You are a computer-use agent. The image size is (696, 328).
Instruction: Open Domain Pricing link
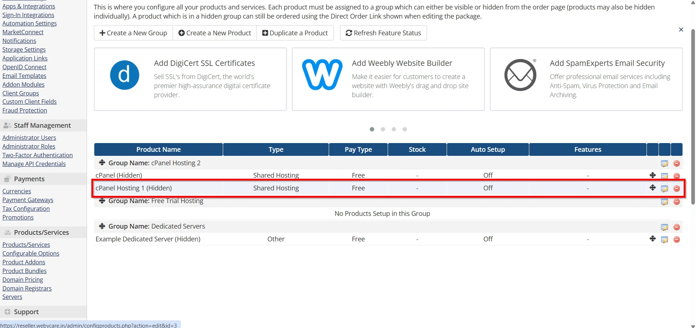pos(23,280)
